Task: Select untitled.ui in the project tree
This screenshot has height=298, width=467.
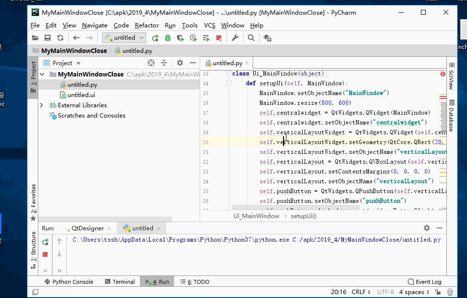Action: tap(81, 95)
